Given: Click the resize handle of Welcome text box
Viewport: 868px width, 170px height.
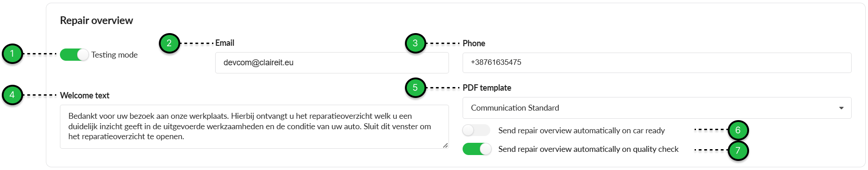Looking at the screenshot, I should click(x=445, y=145).
